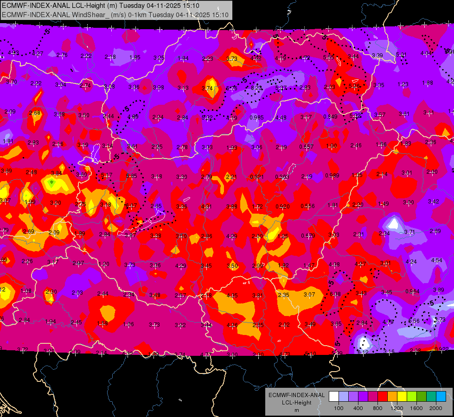
Task: Click the wind shear value 3.87
Action: (130, 235)
